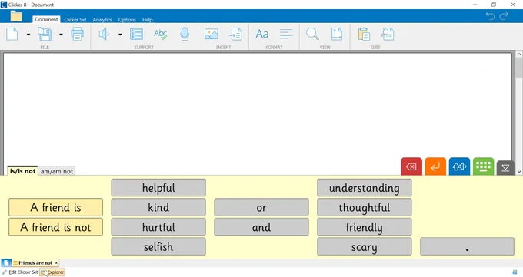Open the predictor list icon
Image resolution: width=523 pixels, height=277 pixels.
(x=136, y=34)
